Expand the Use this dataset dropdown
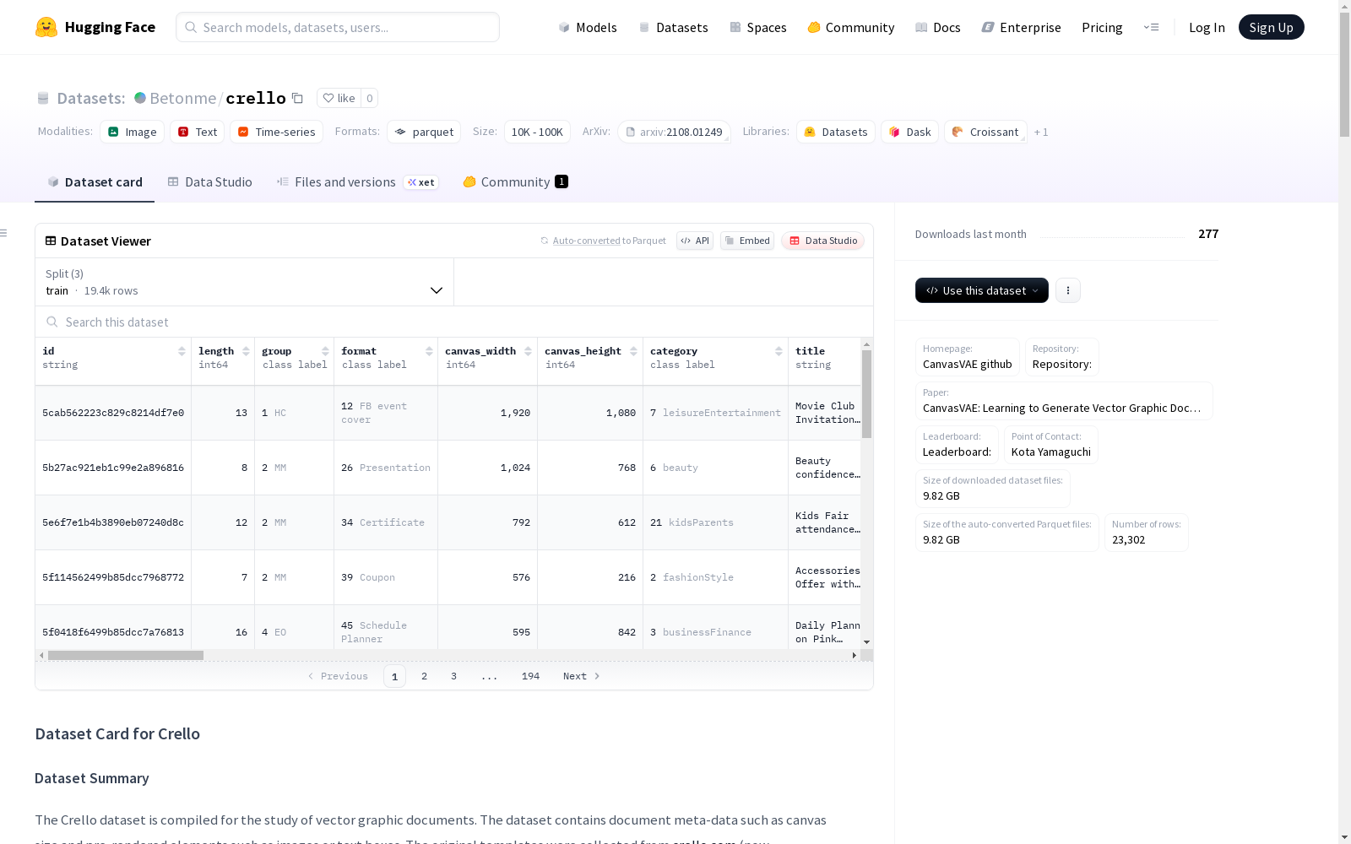This screenshot has height=844, width=1351. click(982, 290)
